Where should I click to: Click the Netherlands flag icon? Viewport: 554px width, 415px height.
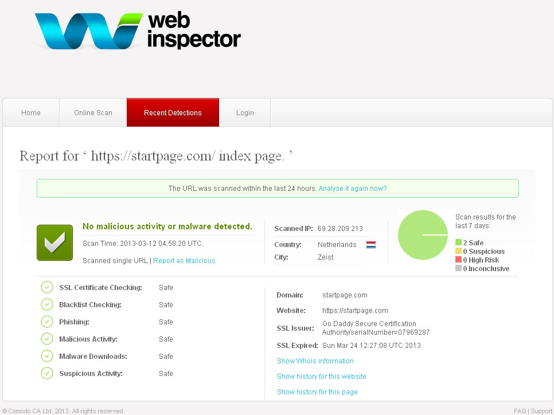tap(371, 244)
